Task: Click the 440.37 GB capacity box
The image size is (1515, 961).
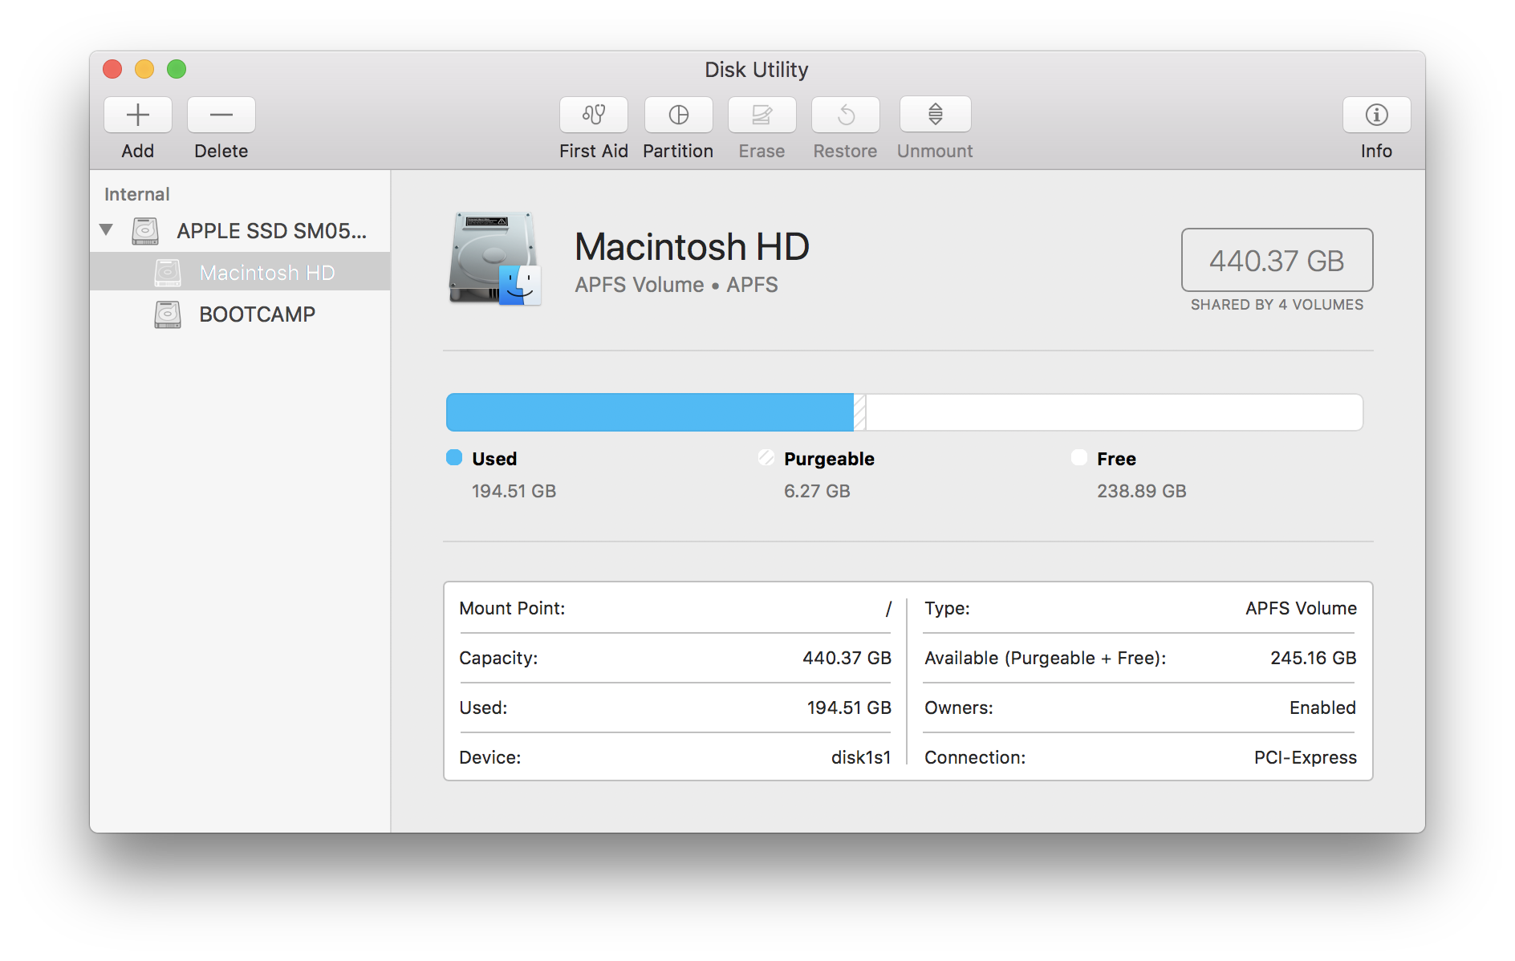Action: tap(1277, 260)
